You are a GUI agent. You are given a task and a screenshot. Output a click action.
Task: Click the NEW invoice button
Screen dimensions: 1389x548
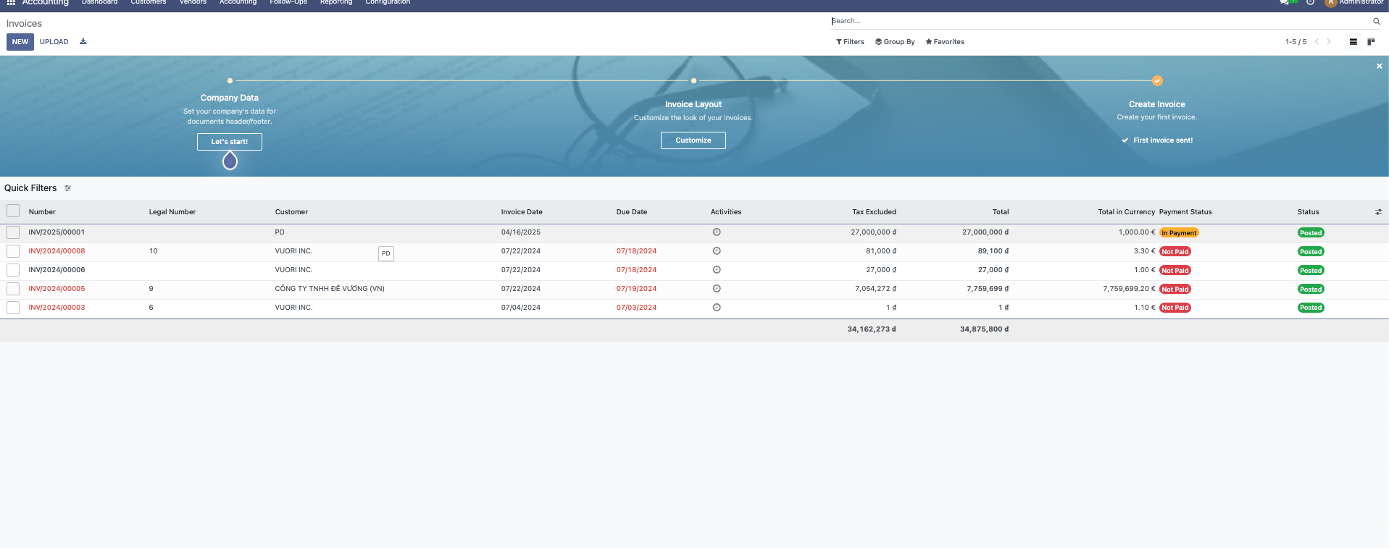click(x=20, y=42)
